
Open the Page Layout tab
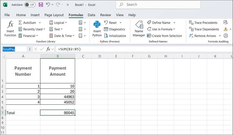coord(54,15)
